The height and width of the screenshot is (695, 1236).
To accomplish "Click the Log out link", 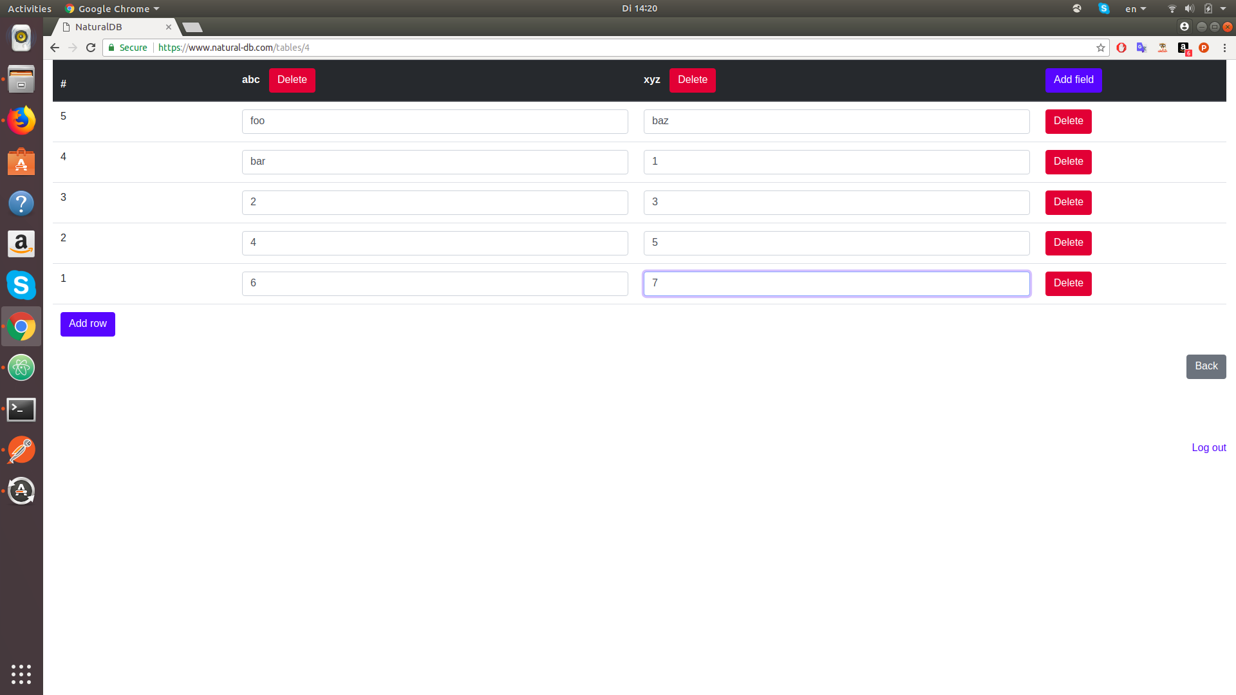I will [x=1208, y=447].
